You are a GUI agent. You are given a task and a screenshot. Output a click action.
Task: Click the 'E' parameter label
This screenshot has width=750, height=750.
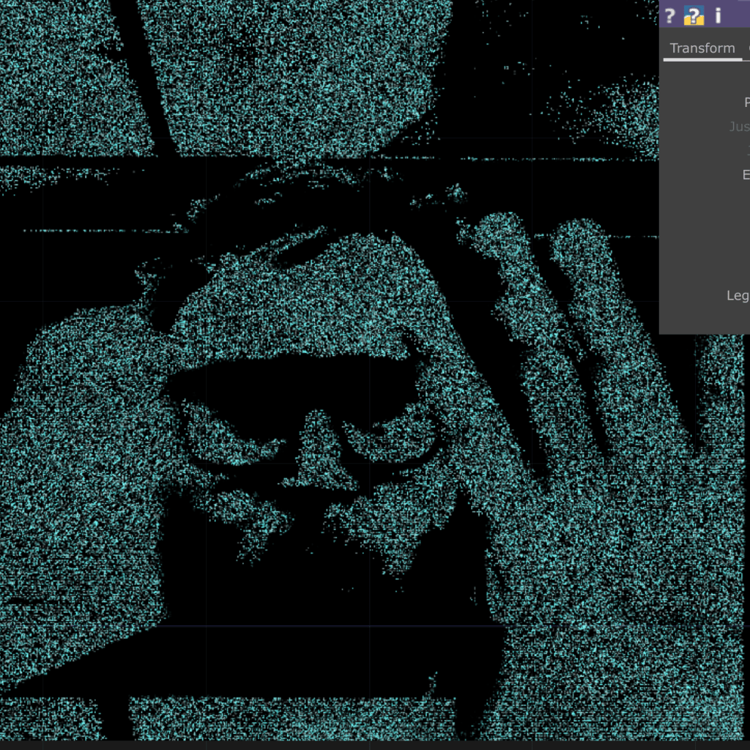(746, 174)
